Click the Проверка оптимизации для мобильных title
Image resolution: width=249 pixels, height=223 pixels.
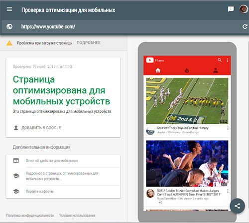[68, 10]
